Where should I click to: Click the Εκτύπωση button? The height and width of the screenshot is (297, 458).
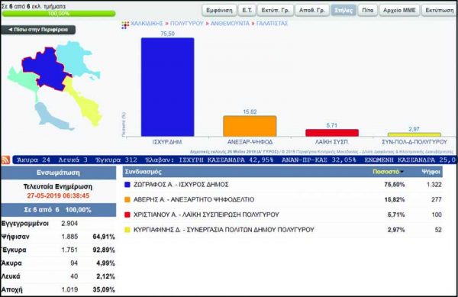[440, 10]
